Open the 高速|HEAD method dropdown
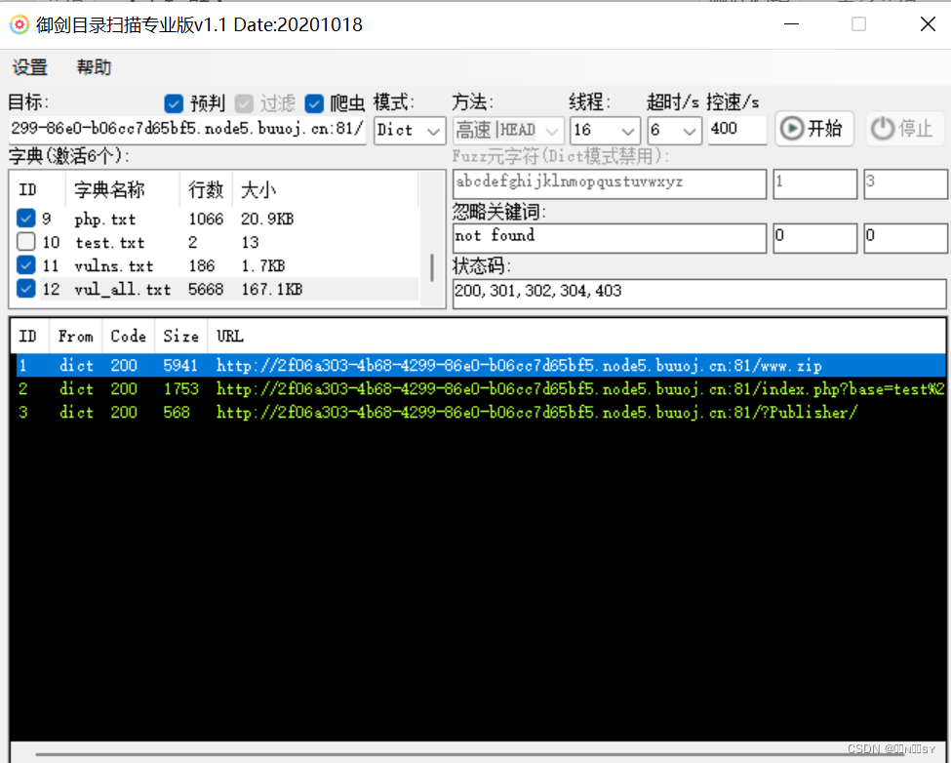This screenshot has height=763, width=951. click(507, 128)
